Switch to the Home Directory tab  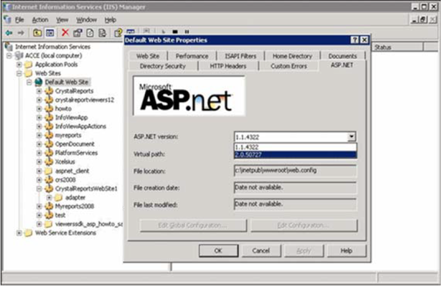point(291,56)
